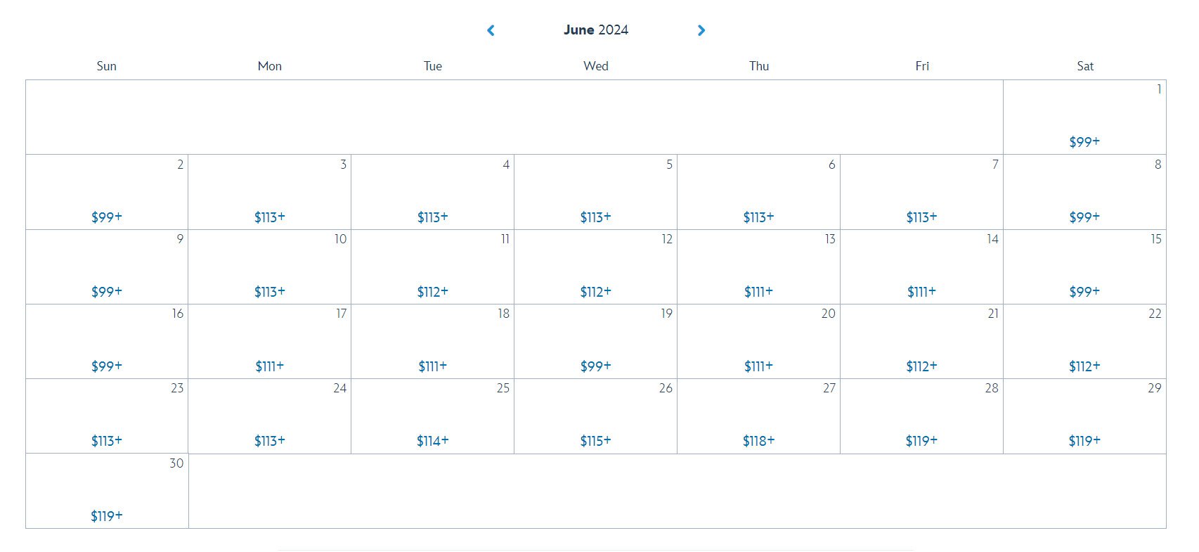Select June 30 priced $119+

pyautogui.click(x=107, y=491)
